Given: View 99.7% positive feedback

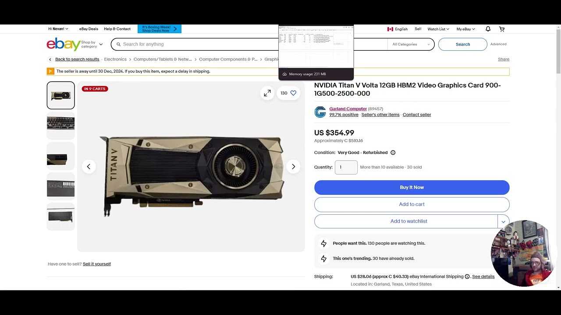Looking at the screenshot, I should (344, 115).
